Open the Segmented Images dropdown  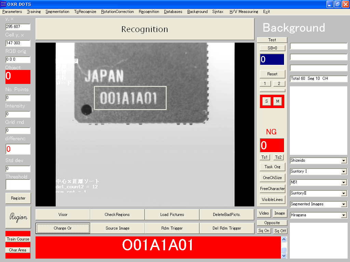(344, 204)
